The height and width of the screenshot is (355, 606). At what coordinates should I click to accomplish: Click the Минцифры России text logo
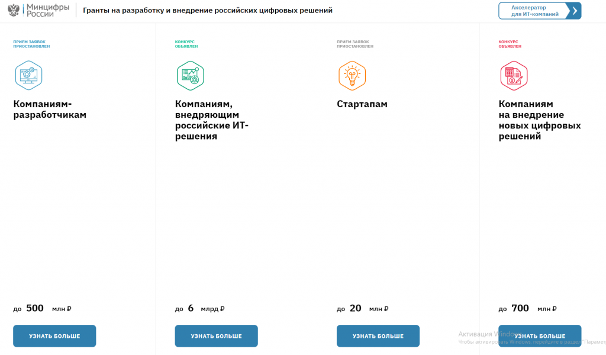(x=47, y=11)
